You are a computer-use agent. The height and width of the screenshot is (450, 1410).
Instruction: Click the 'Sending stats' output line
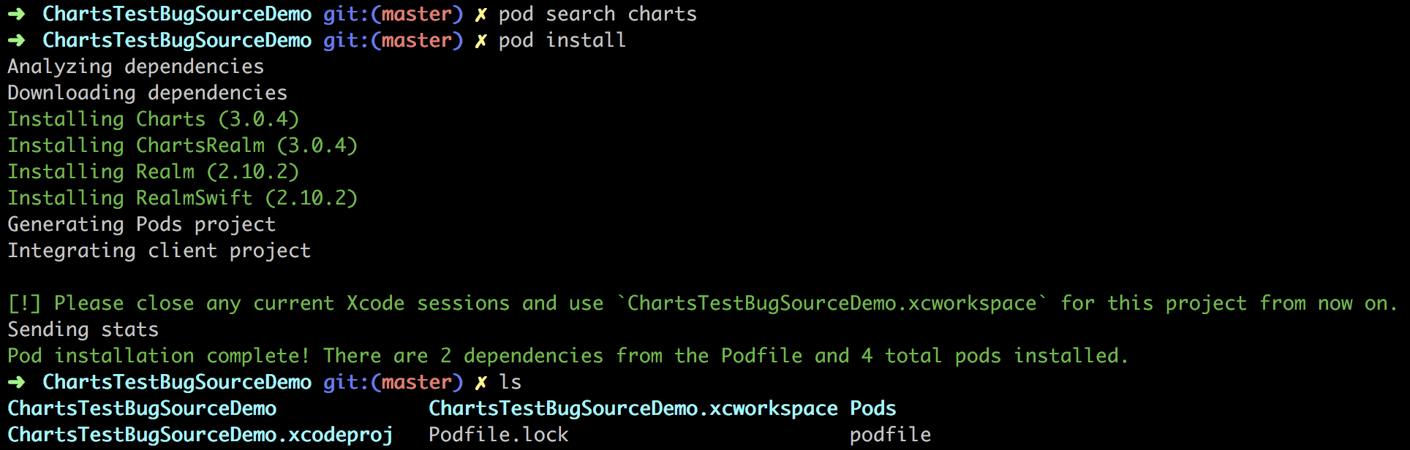[x=83, y=329]
